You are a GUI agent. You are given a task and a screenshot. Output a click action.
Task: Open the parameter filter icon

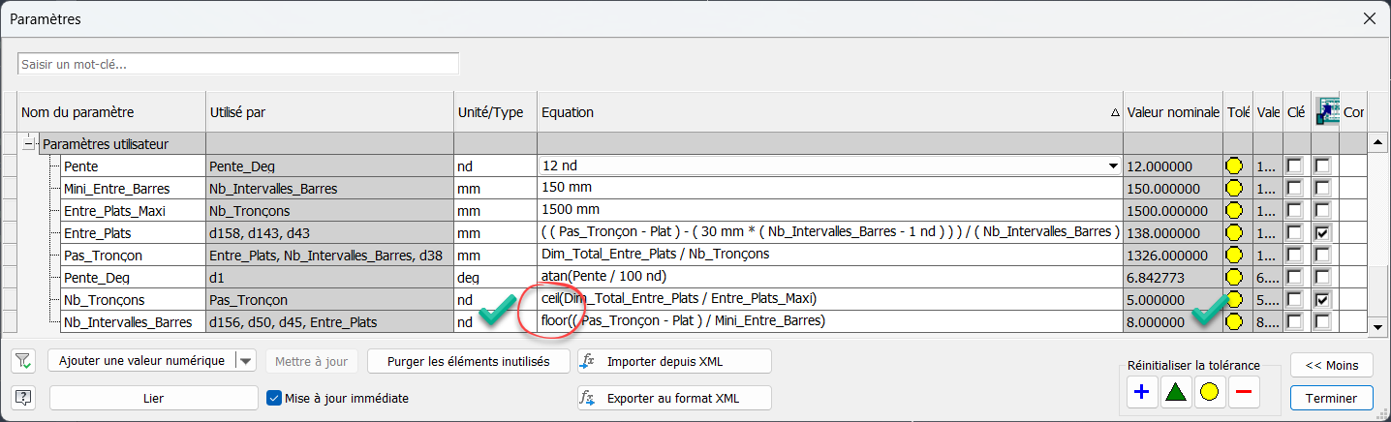(x=23, y=361)
